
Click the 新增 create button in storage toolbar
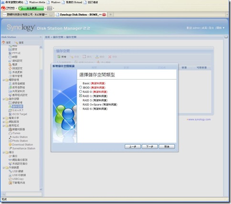tap(62, 57)
